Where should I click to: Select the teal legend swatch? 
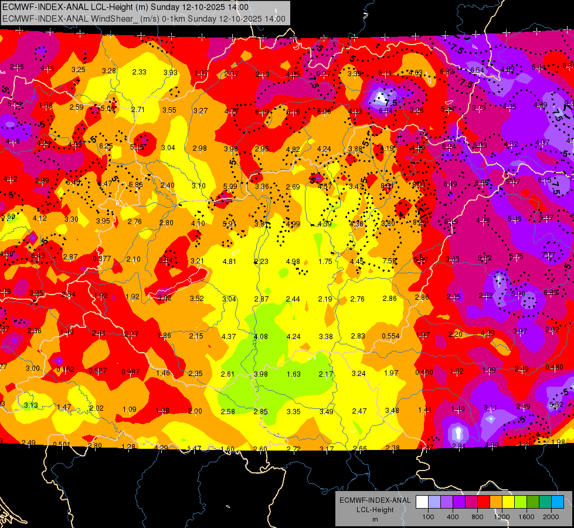[545, 502]
